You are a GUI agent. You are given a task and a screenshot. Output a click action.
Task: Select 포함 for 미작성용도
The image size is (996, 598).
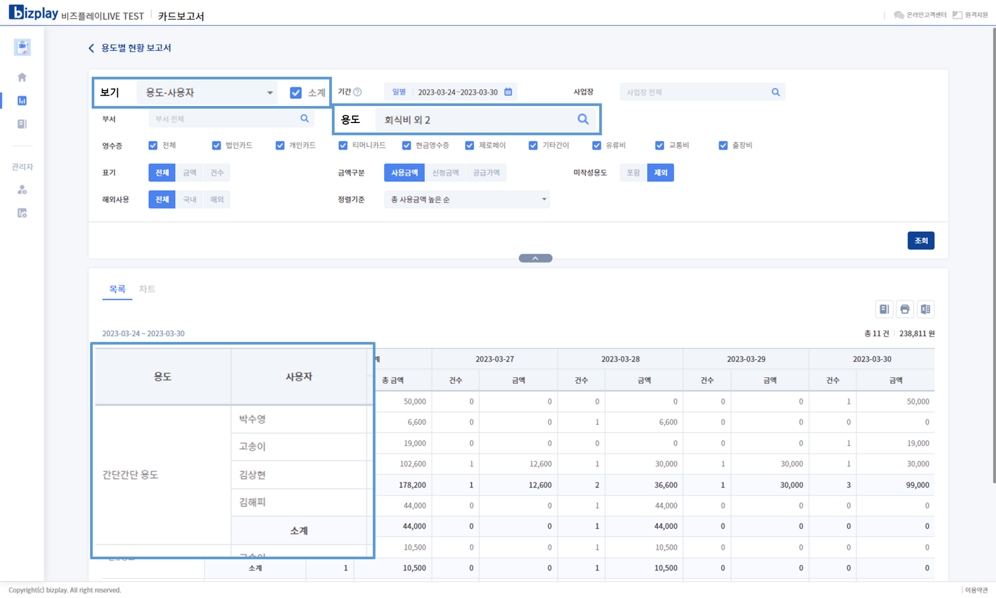click(633, 173)
